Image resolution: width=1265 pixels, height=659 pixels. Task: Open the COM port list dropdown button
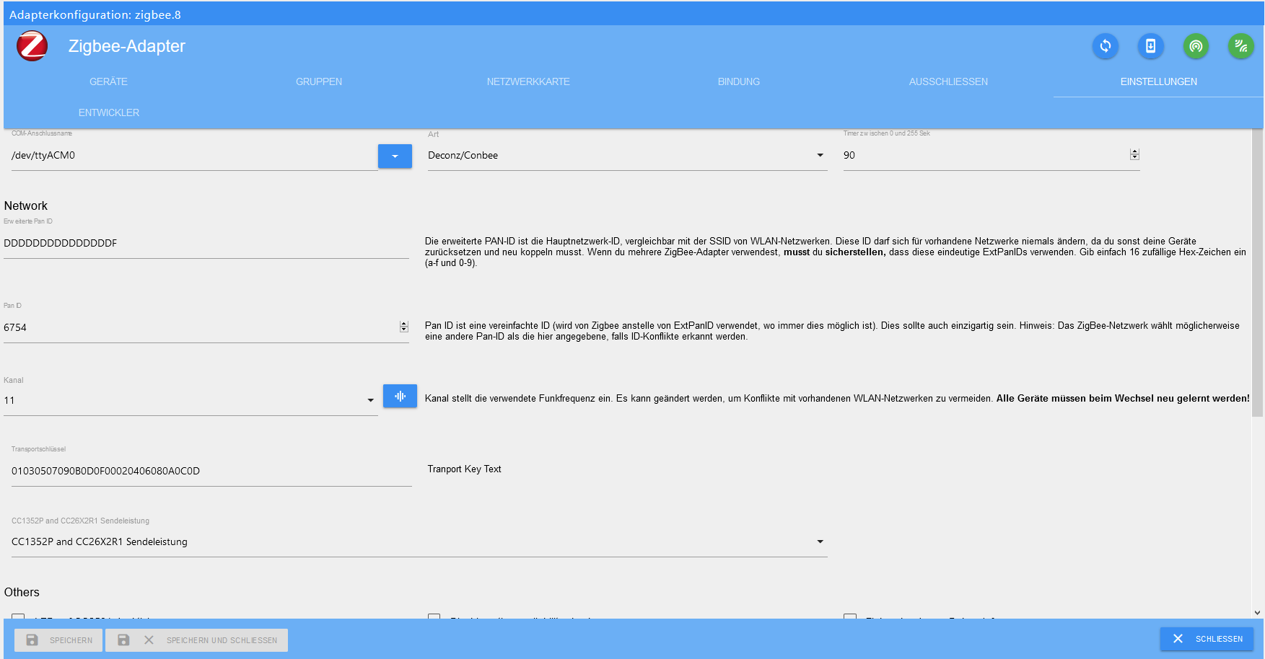pyautogui.click(x=395, y=156)
